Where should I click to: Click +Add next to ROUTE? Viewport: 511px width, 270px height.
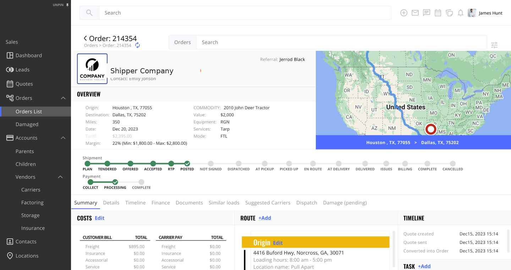[265, 218]
